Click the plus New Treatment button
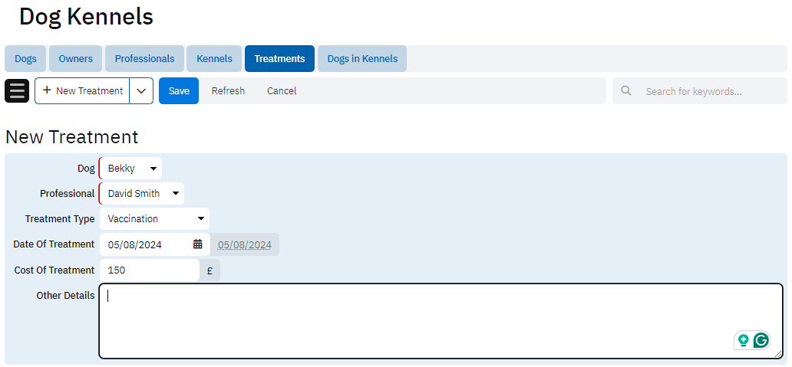The height and width of the screenshot is (367, 792). pos(82,90)
